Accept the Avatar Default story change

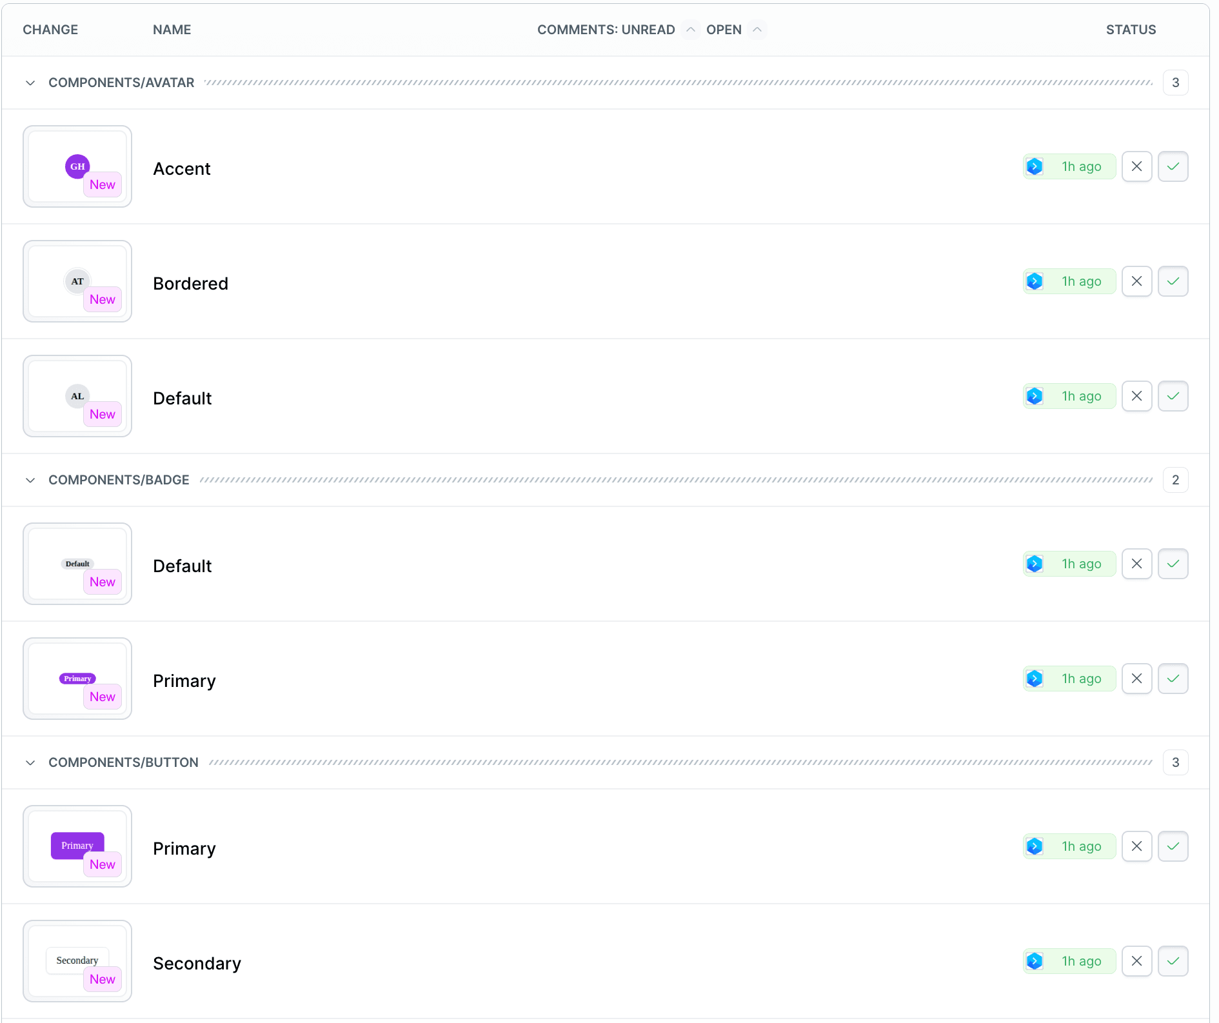[x=1173, y=396]
